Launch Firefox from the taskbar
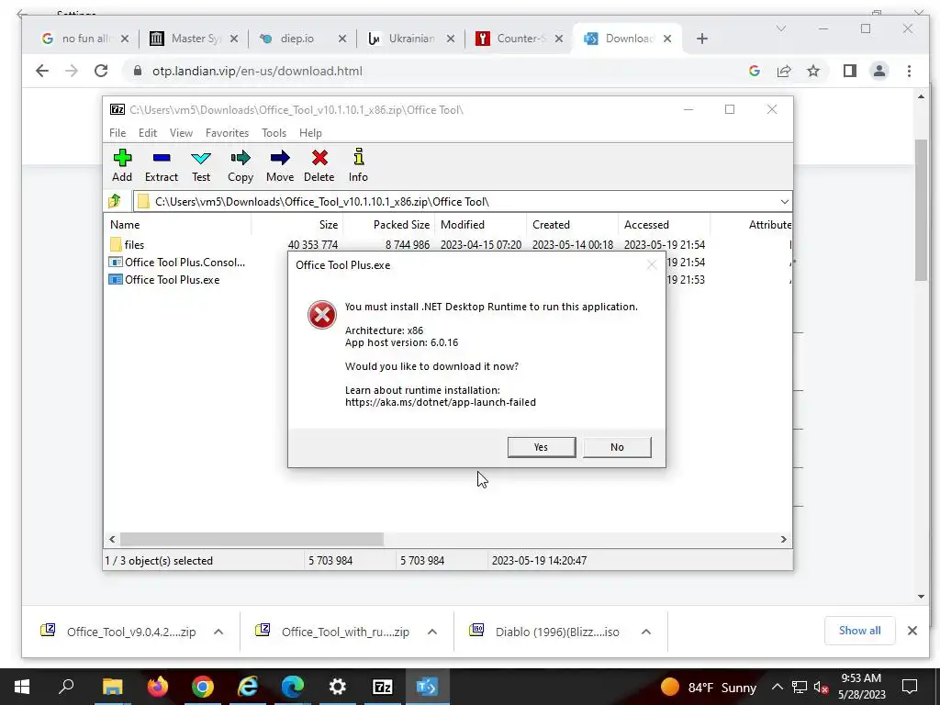This screenshot has width=940, height=705. [158, 687]
